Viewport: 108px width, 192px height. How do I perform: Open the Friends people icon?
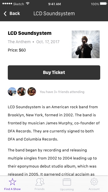pyautogui.click(x=40, y=182)
